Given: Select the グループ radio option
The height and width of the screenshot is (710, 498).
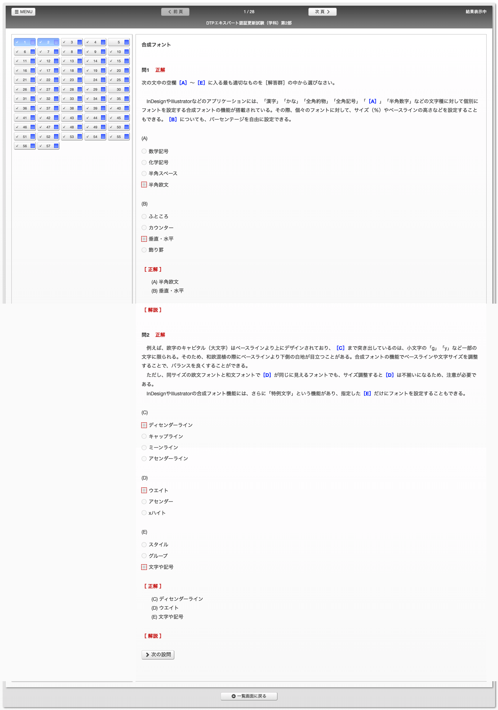Looking at the screenshot, I should point(144,556).
